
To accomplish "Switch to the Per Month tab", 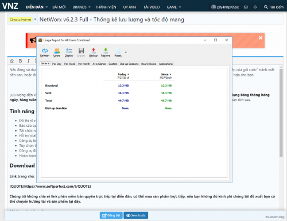I will [84, 64].
